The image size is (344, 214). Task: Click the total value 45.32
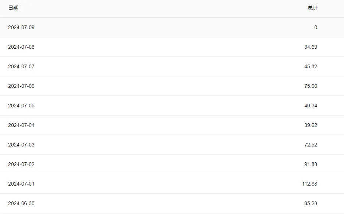310,66
